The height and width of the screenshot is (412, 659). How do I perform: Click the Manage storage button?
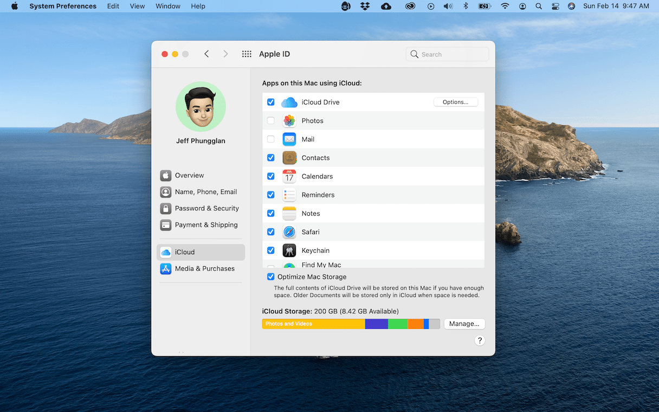click(464, 324)
